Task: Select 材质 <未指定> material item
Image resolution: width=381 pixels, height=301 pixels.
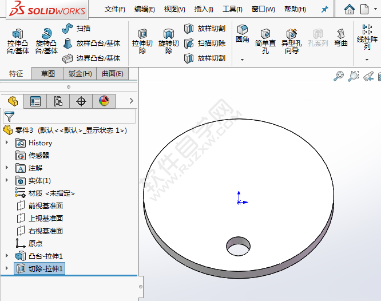Action: point(45,193)
